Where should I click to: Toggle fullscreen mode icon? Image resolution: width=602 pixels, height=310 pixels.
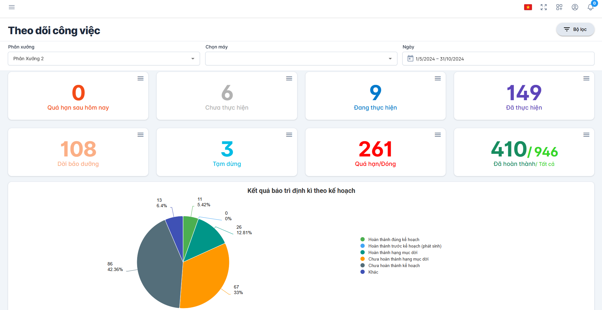[544, 7]
